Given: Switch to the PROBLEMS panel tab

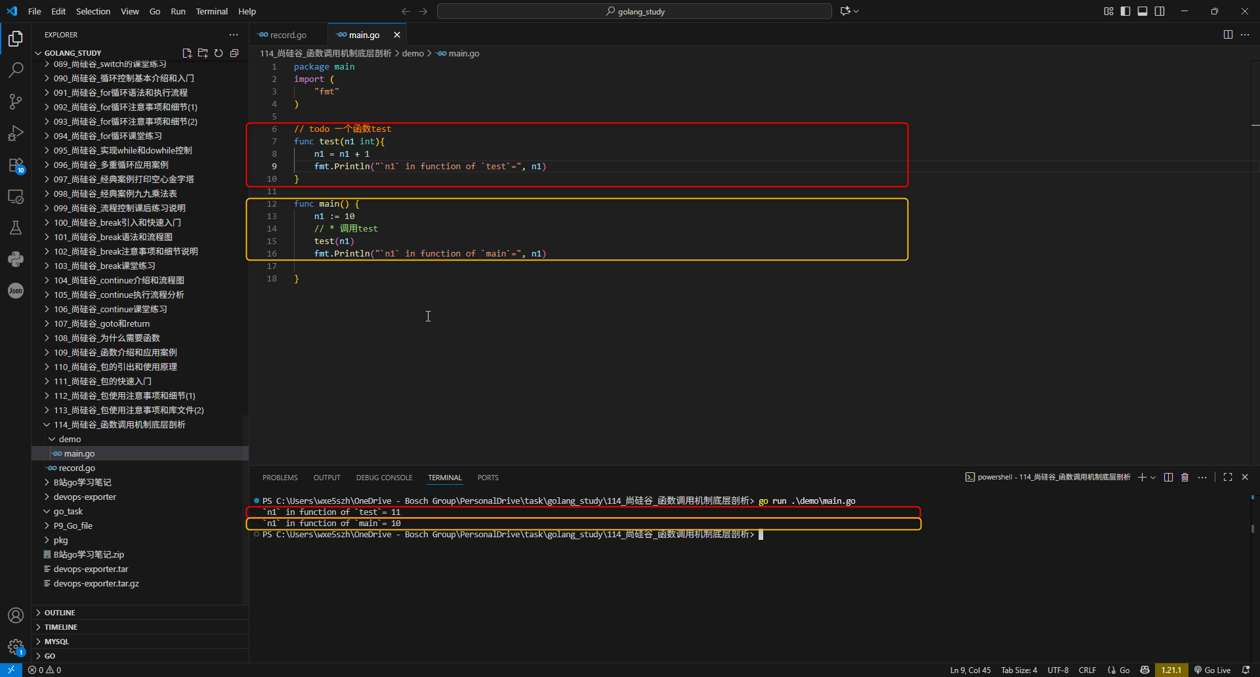Looking at the screenshot, I should pyautogui.click(x=280, y=478).
